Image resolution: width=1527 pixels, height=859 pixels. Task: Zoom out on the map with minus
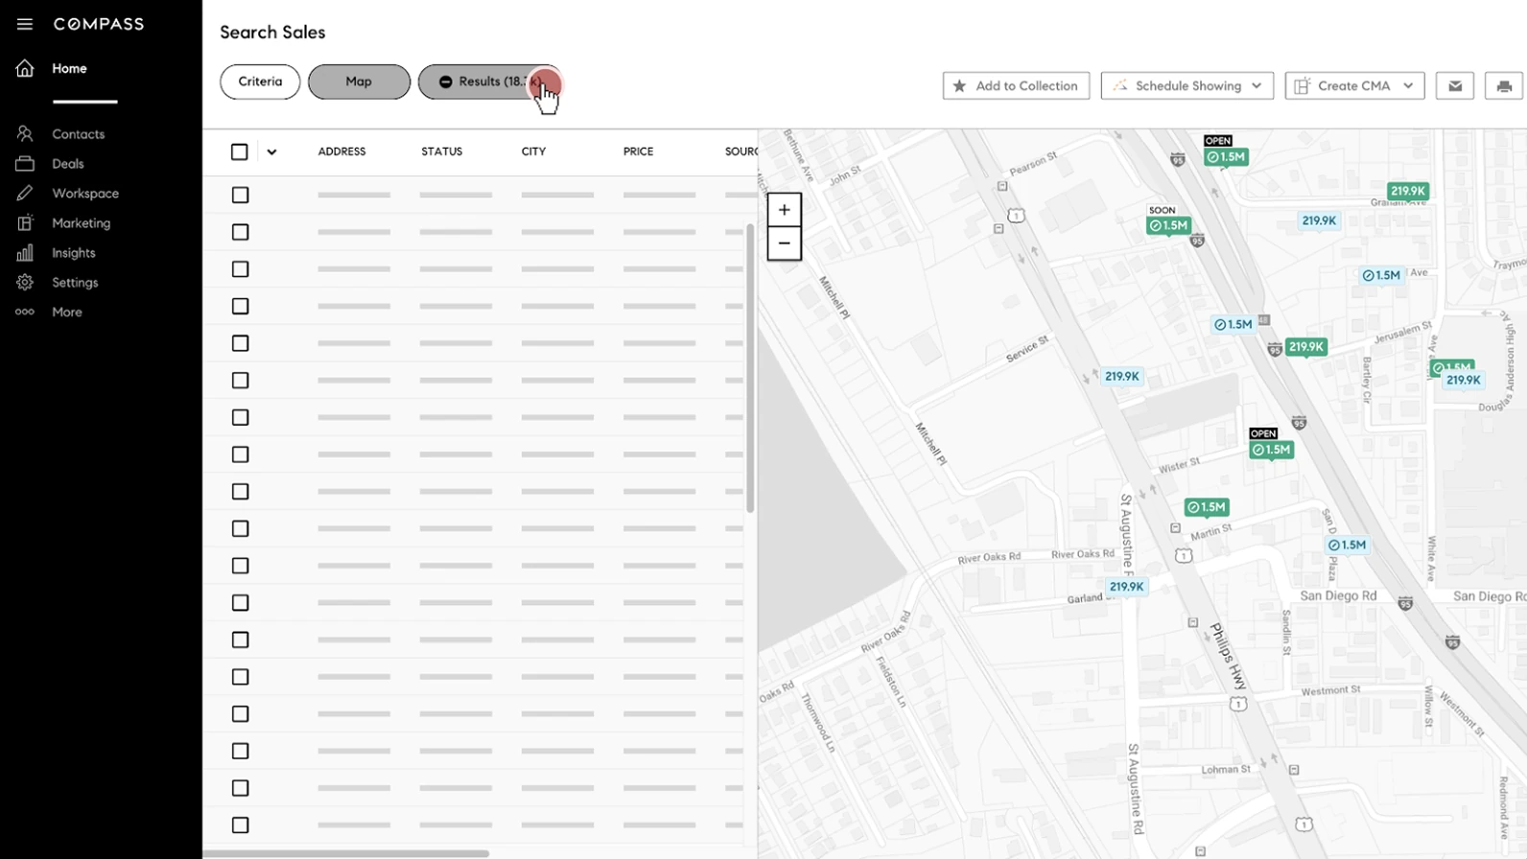pyautogui.click(x=785, y=244)
